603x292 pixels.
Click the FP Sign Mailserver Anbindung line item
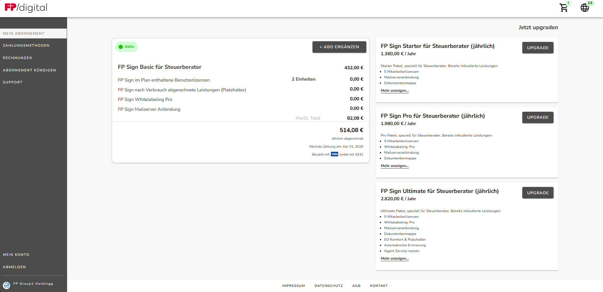pos(149,109)
